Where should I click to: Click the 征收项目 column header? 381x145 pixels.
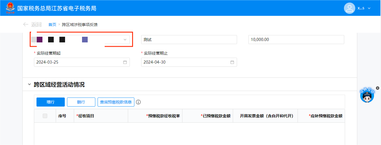[86, 116]
